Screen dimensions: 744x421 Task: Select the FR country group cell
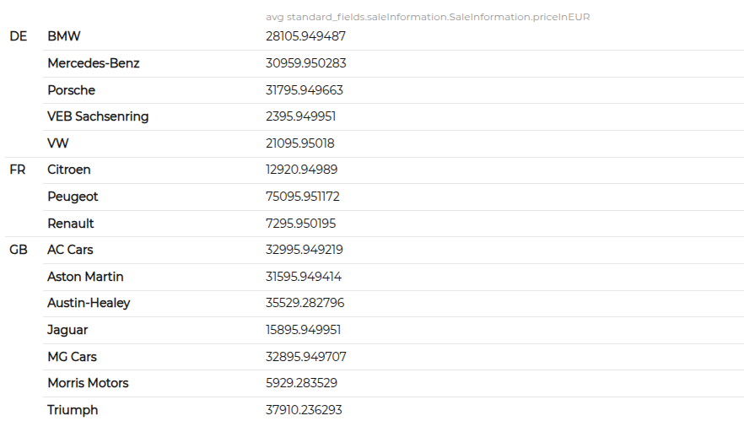(18, 170)
